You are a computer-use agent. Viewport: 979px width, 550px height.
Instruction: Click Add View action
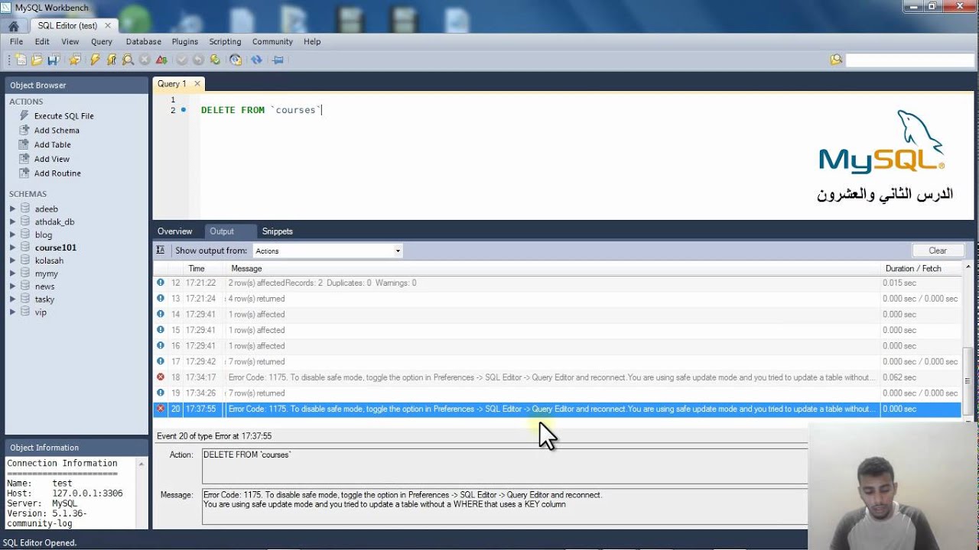pyautogui.click(x=51, y=159)
